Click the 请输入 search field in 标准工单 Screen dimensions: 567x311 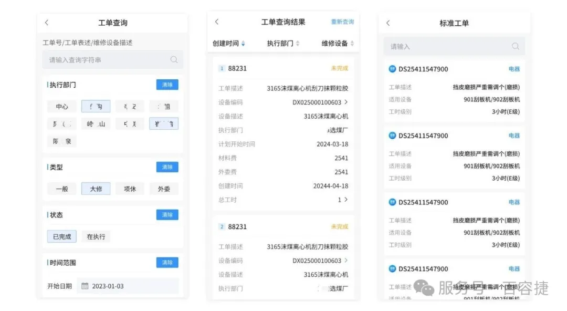(446, 46)
